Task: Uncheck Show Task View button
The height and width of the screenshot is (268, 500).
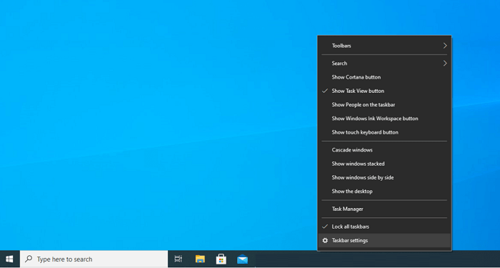Action: tap(384, 91)
